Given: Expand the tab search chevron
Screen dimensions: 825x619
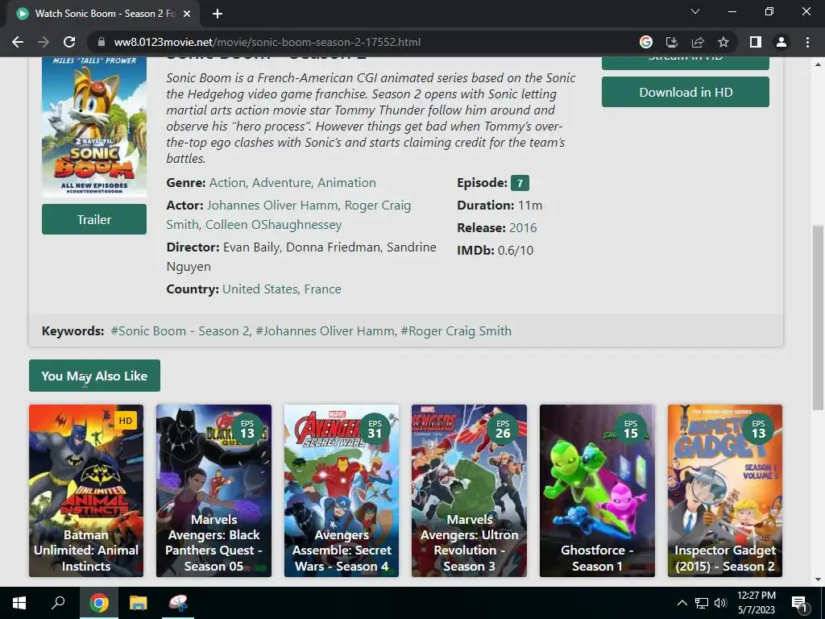Looking at the screenshot, I should click(x=695, y=11).
